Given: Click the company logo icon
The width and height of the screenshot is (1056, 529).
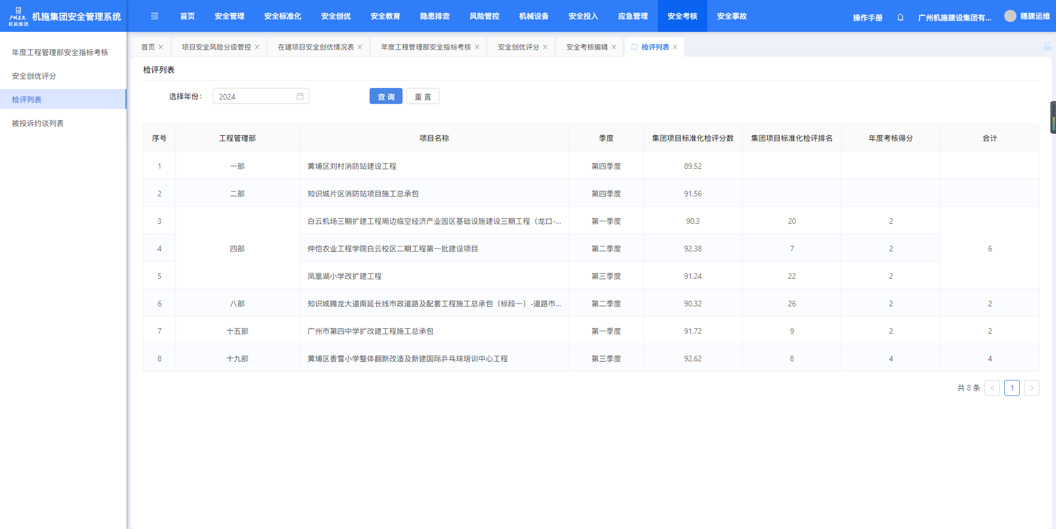Looking at the screenshot, I should [x=18, y=16].
